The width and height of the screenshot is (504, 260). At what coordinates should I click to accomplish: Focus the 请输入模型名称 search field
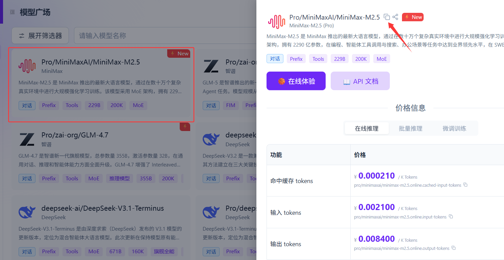pos(165,35)
